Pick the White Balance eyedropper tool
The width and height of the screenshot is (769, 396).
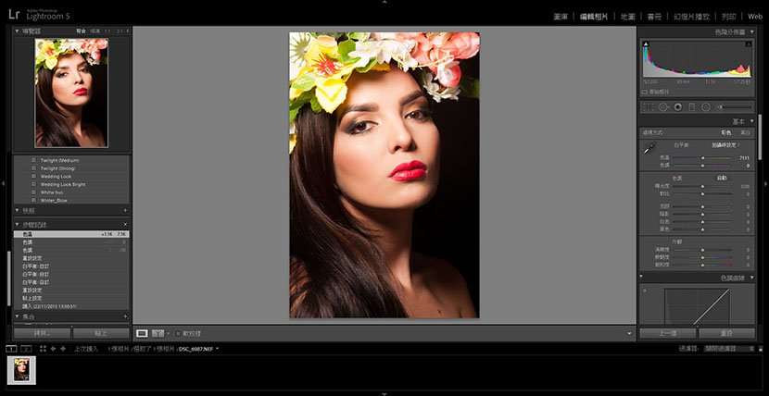649,148
